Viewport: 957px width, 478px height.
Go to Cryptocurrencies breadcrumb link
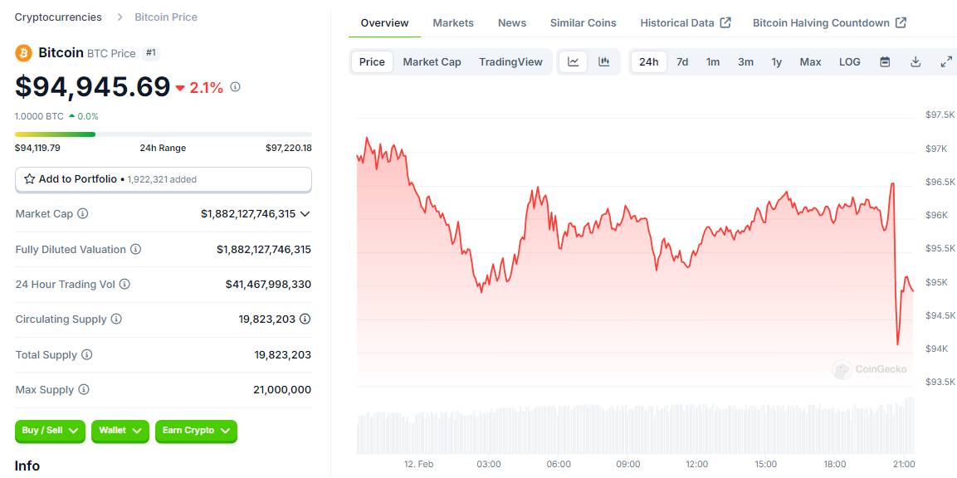58,17
